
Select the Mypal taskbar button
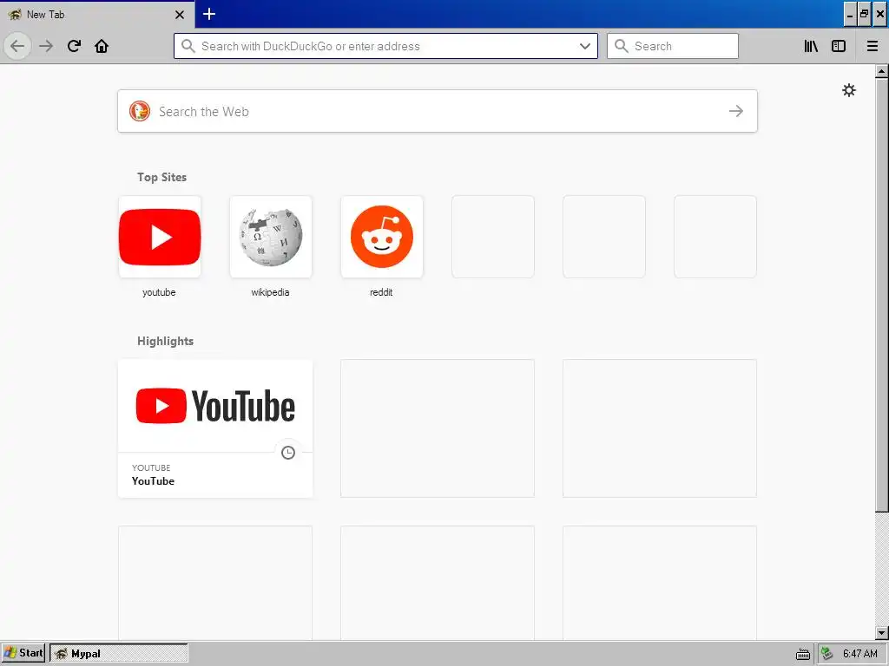coord(118,653)
